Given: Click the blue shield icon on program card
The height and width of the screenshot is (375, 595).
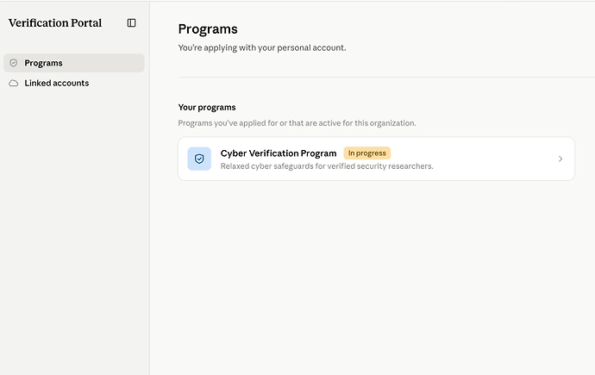Looking at the screenshot, I should [199, 159].
